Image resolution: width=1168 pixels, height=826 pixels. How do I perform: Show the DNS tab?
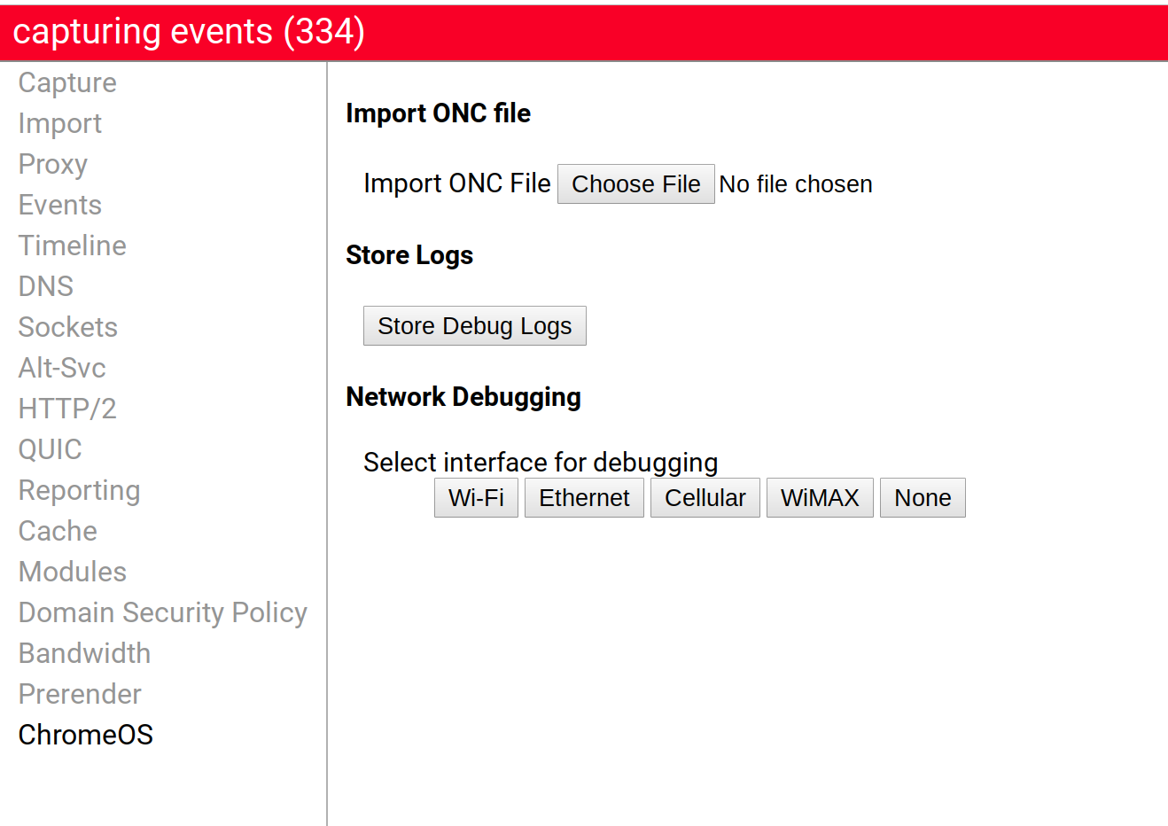click(46, 286)
